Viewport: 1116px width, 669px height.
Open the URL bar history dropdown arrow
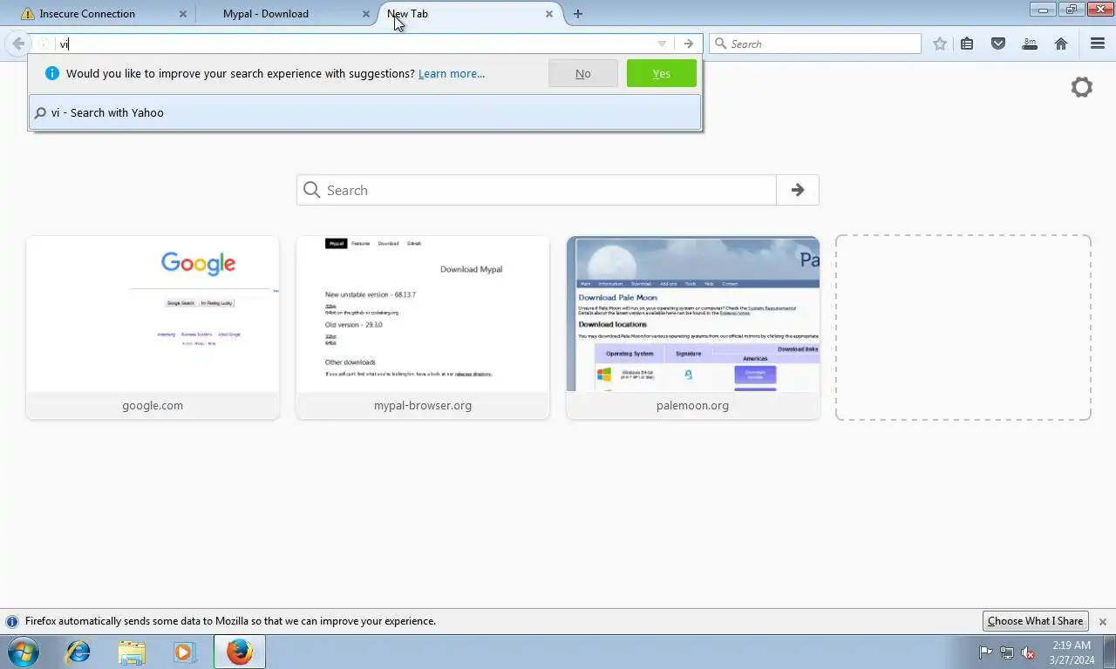(x=662, y=44)
